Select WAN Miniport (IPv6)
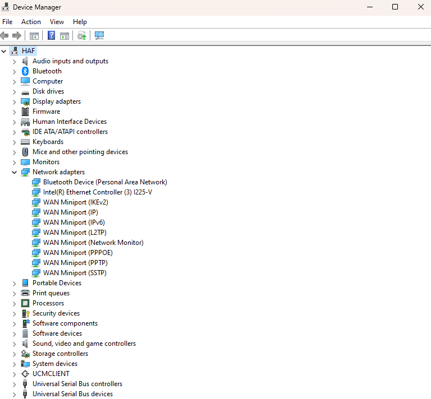This screenshot has width=431, height=399. 74,222
